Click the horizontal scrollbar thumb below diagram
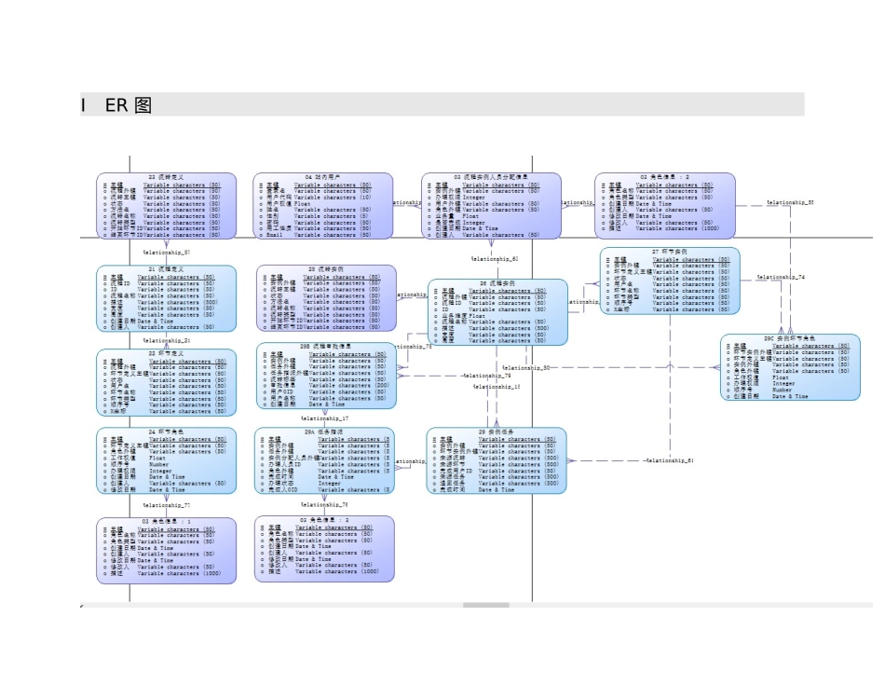 [x=487, y=606]
